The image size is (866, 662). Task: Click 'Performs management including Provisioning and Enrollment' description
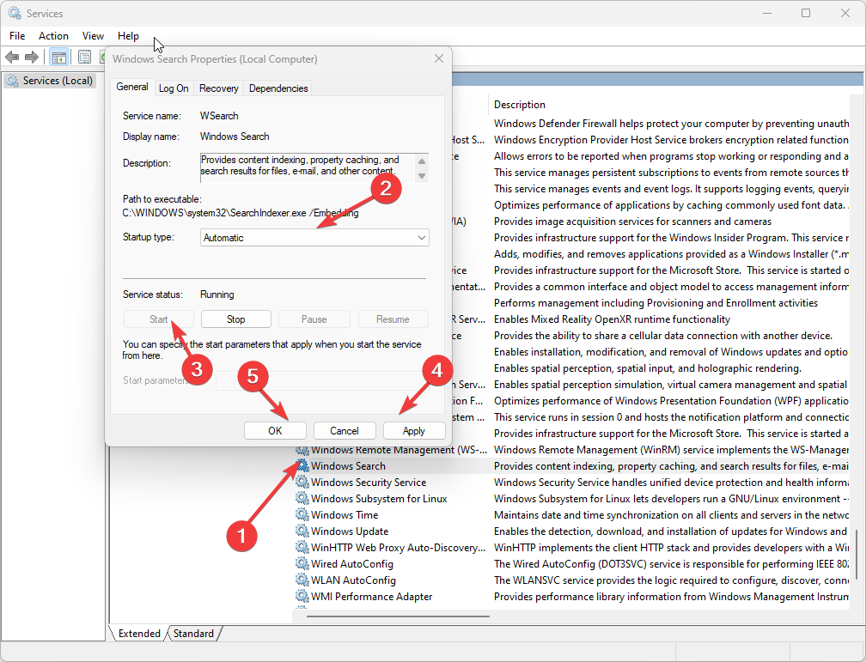coord(656,302)
